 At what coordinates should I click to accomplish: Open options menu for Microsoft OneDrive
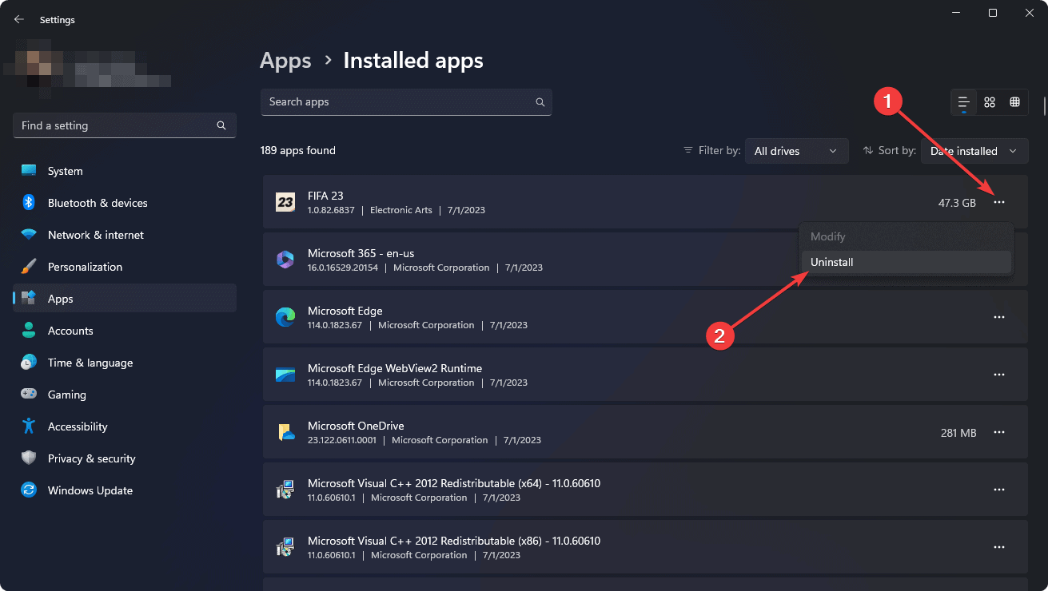tap(999, 432)
